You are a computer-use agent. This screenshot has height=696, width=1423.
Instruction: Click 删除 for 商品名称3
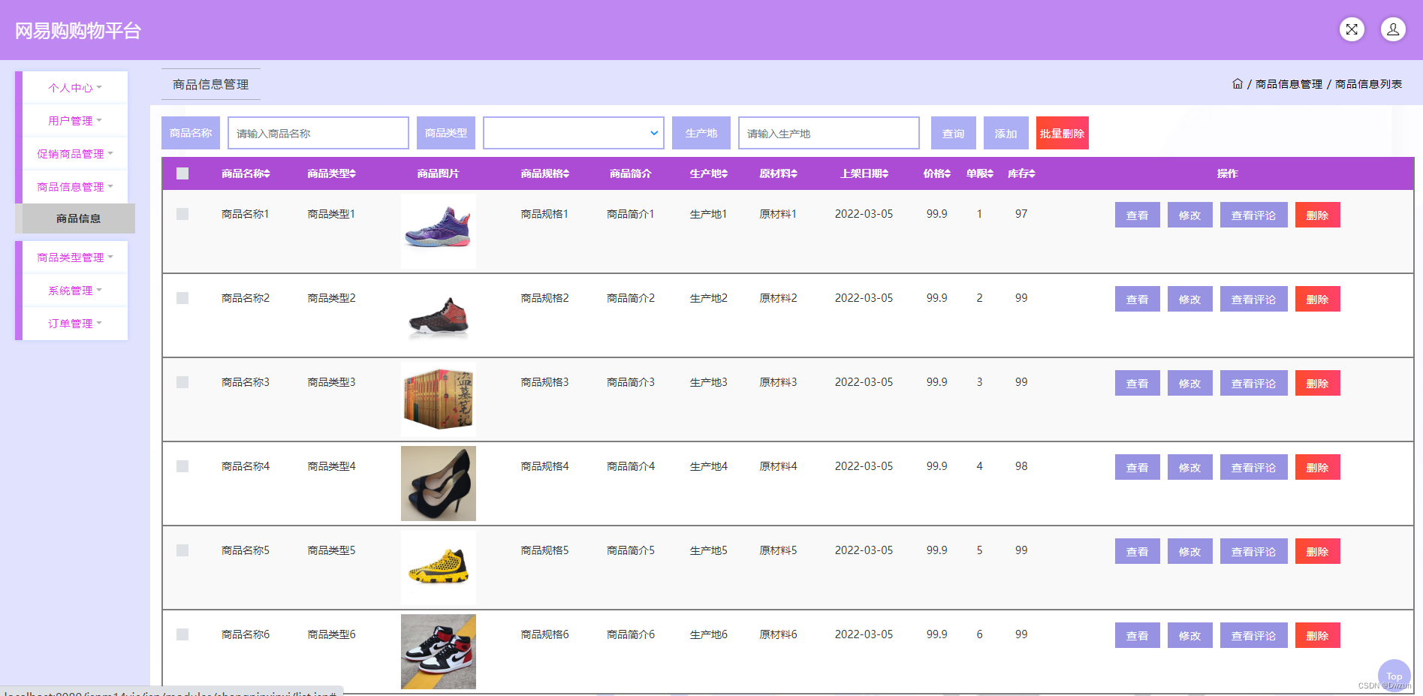click(1318, 383)
